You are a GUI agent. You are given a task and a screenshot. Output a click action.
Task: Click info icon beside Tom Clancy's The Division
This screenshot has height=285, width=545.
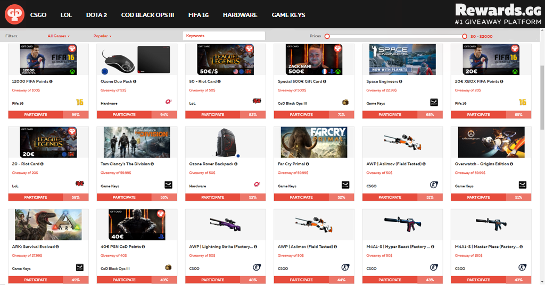point(152,164)
